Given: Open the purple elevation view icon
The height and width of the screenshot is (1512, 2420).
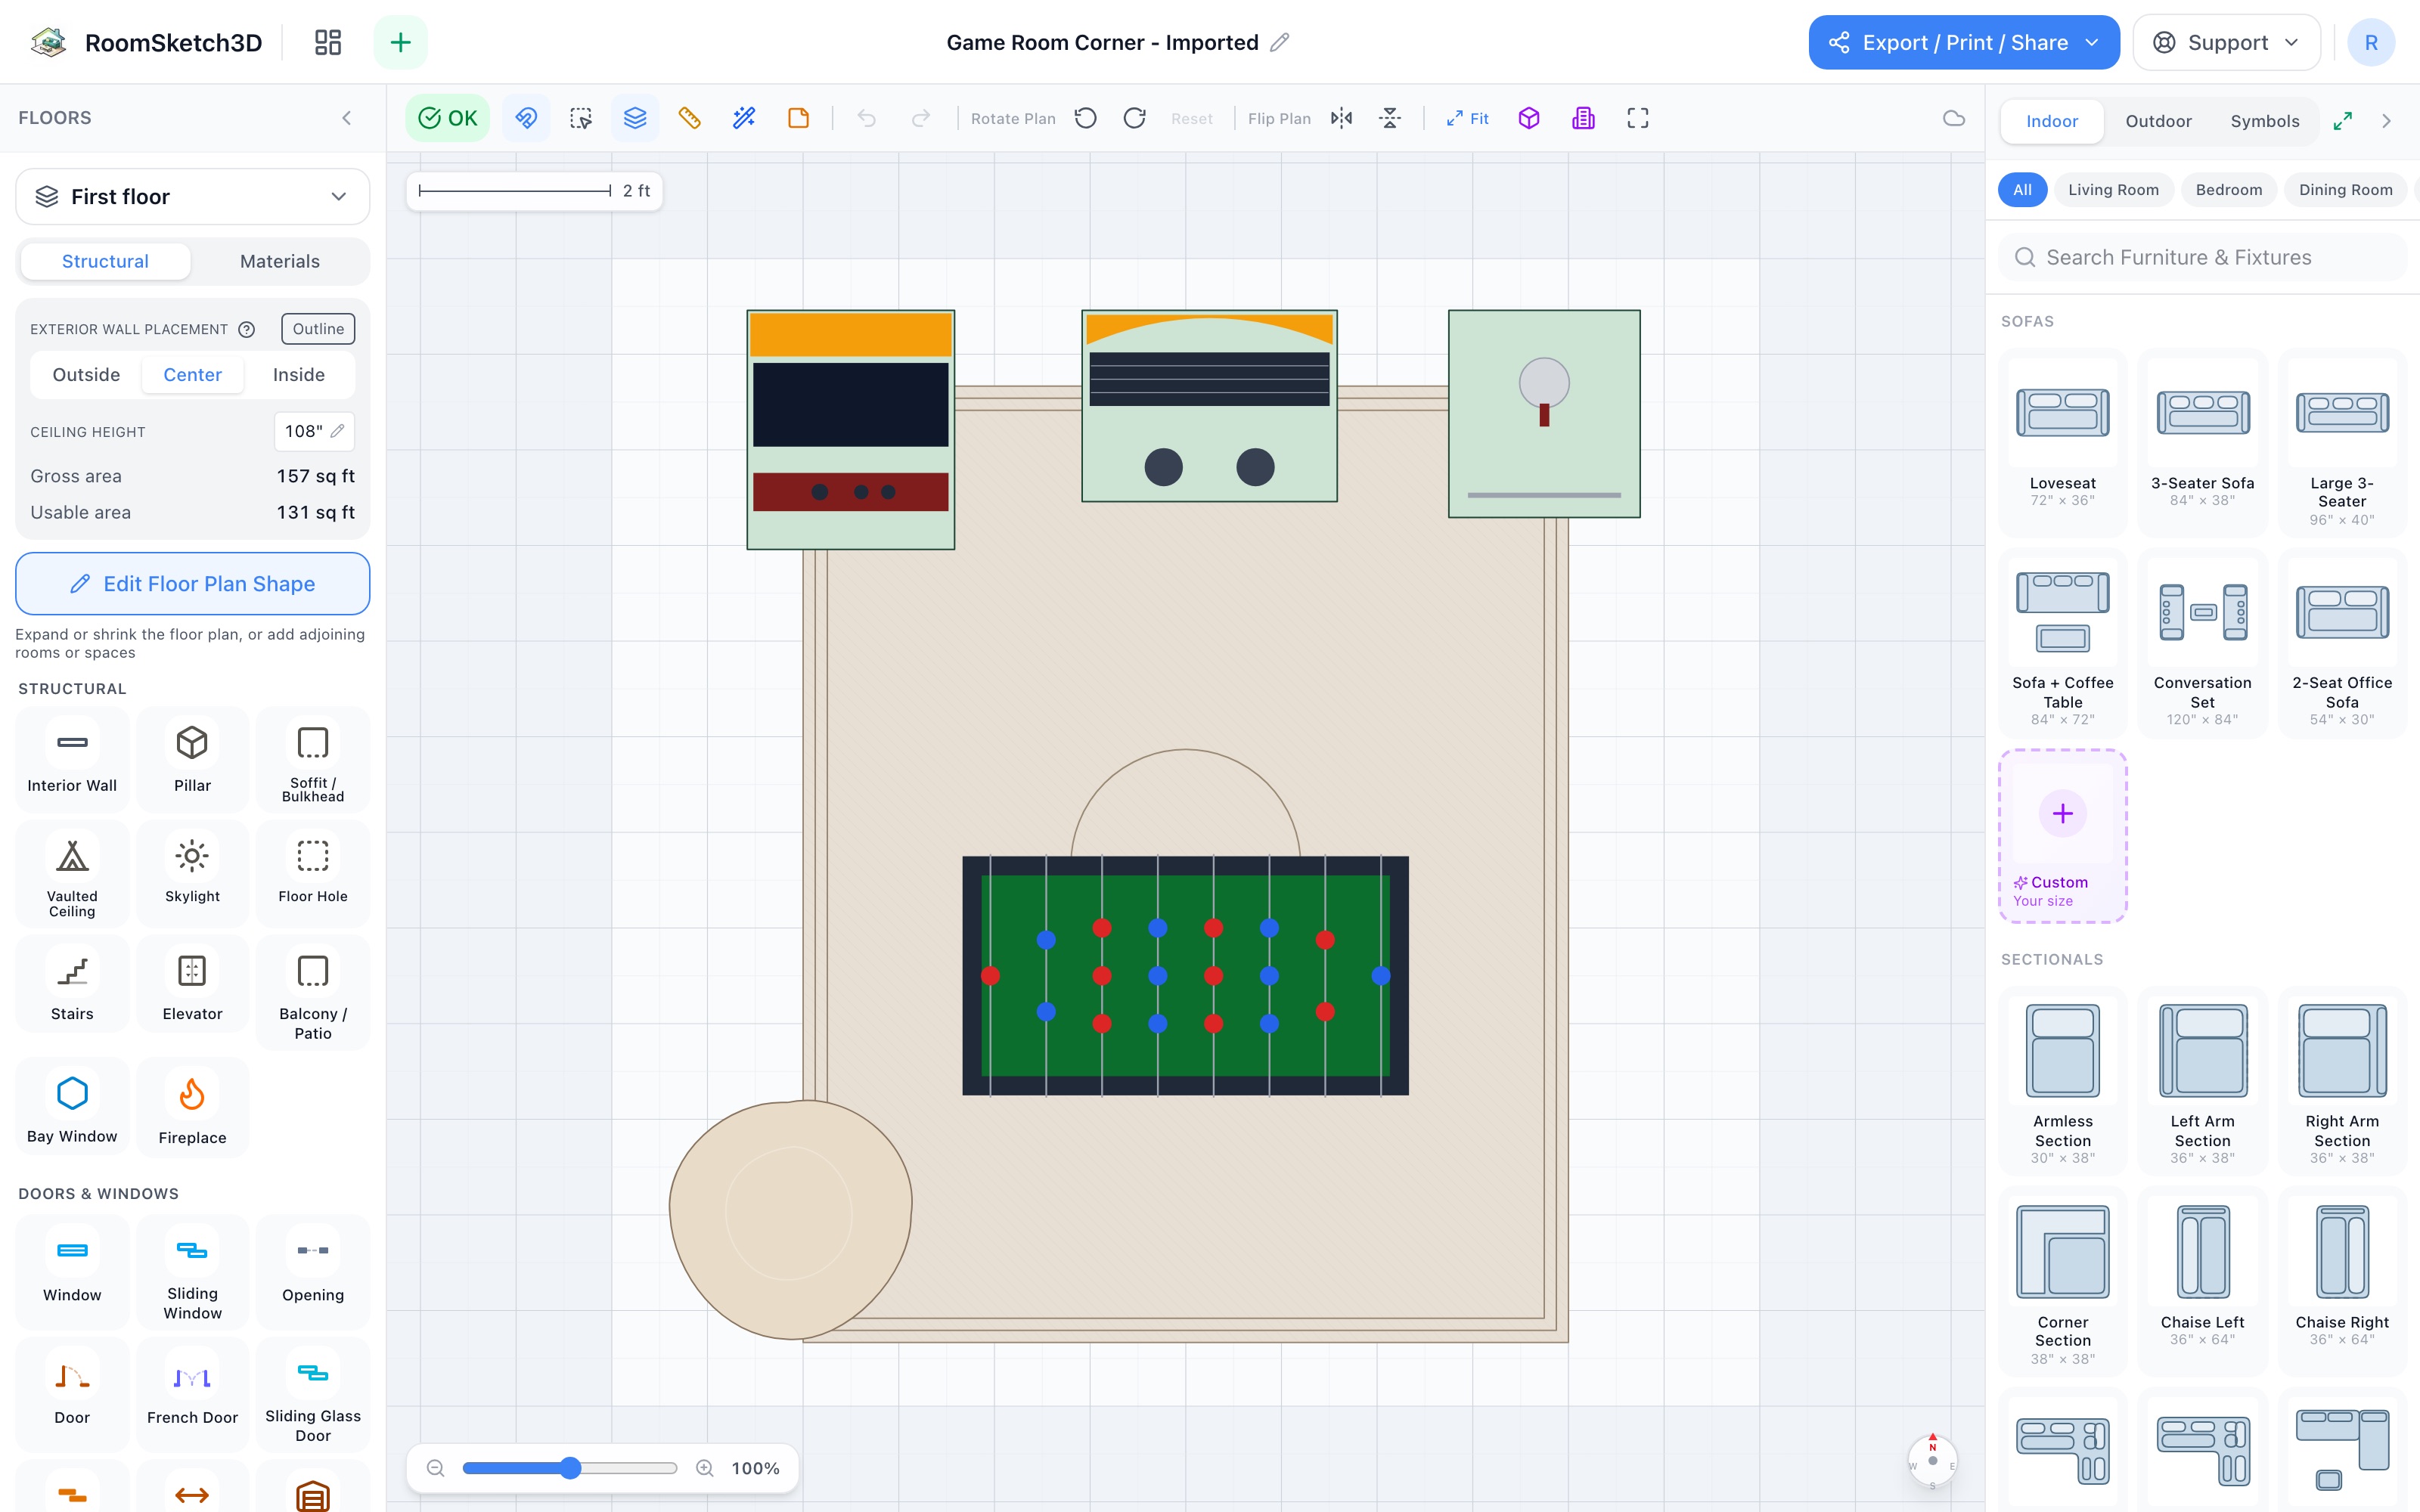Looking at the screenshot, I should pyautogui.click(x=1583, y=118).
